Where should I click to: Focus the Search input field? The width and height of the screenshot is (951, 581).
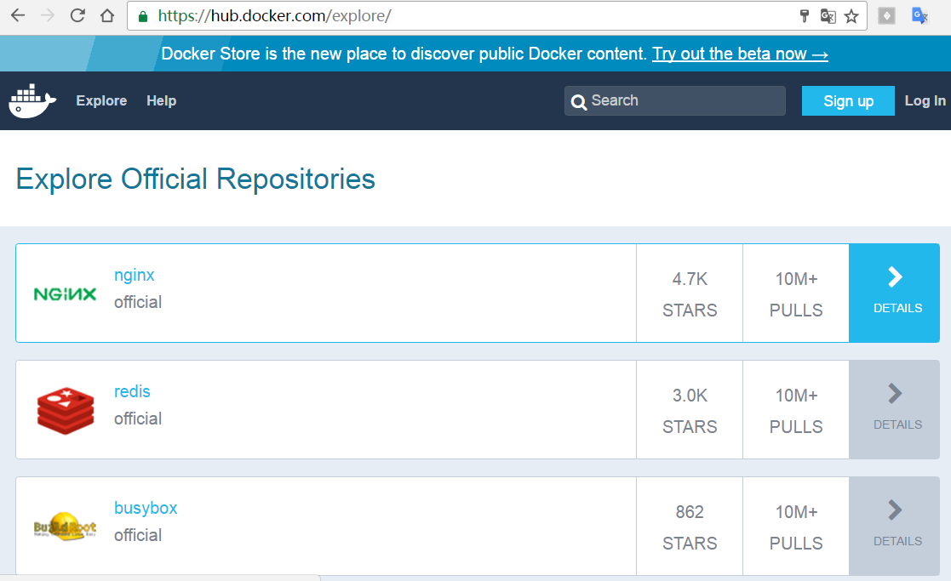pyautogui.click(x=675, y=100)
